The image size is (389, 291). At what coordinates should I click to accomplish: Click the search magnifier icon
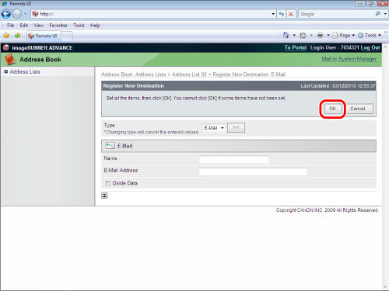click(x=378, y=14)
